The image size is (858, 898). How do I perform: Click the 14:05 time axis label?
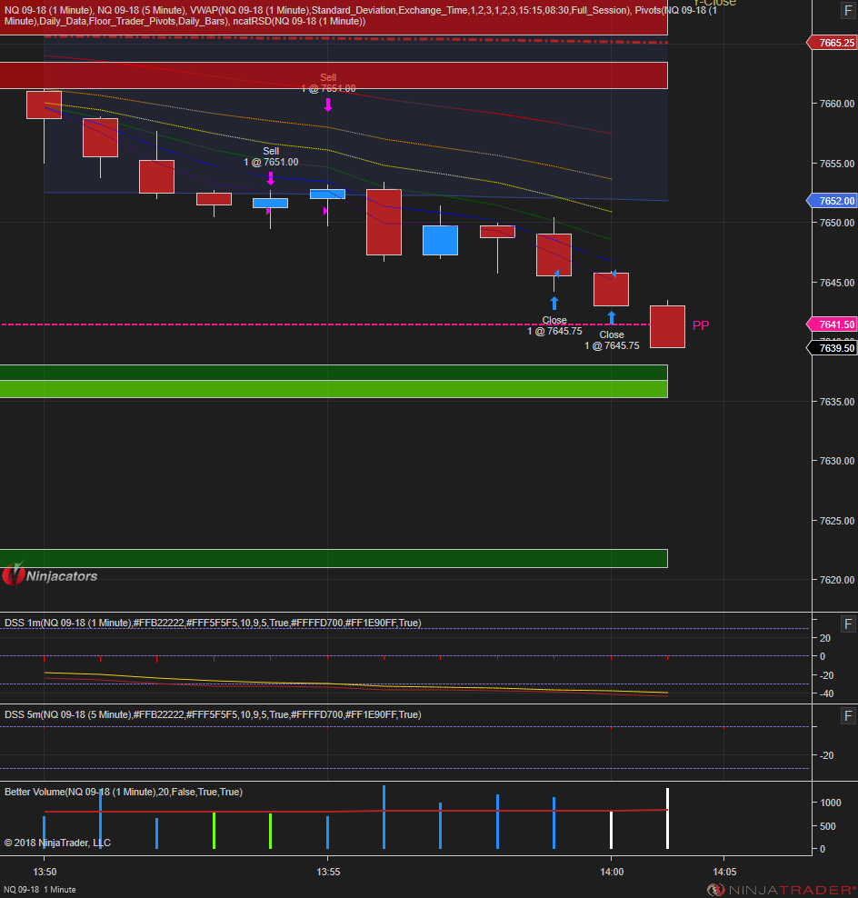(724, 872)
